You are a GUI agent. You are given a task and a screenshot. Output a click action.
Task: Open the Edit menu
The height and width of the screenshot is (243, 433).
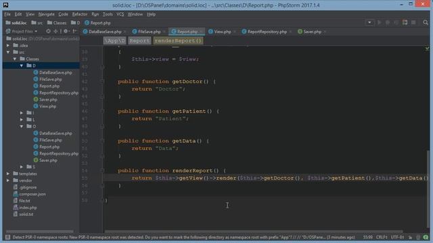pyautogui.click(x=18, y=14)
